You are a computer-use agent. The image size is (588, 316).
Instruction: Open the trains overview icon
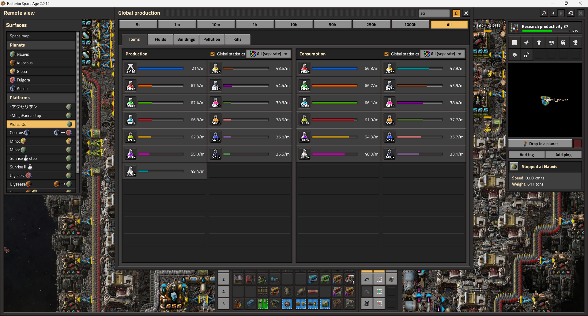tap(563, 43)
